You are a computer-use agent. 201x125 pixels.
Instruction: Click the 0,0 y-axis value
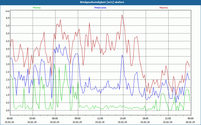tap(8, 110)
